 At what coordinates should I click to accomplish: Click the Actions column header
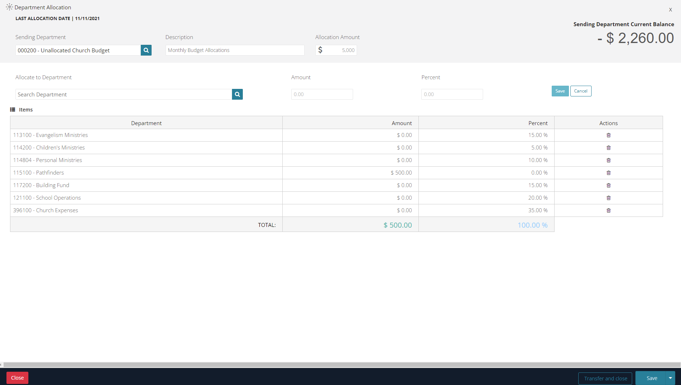pos(608,123)
